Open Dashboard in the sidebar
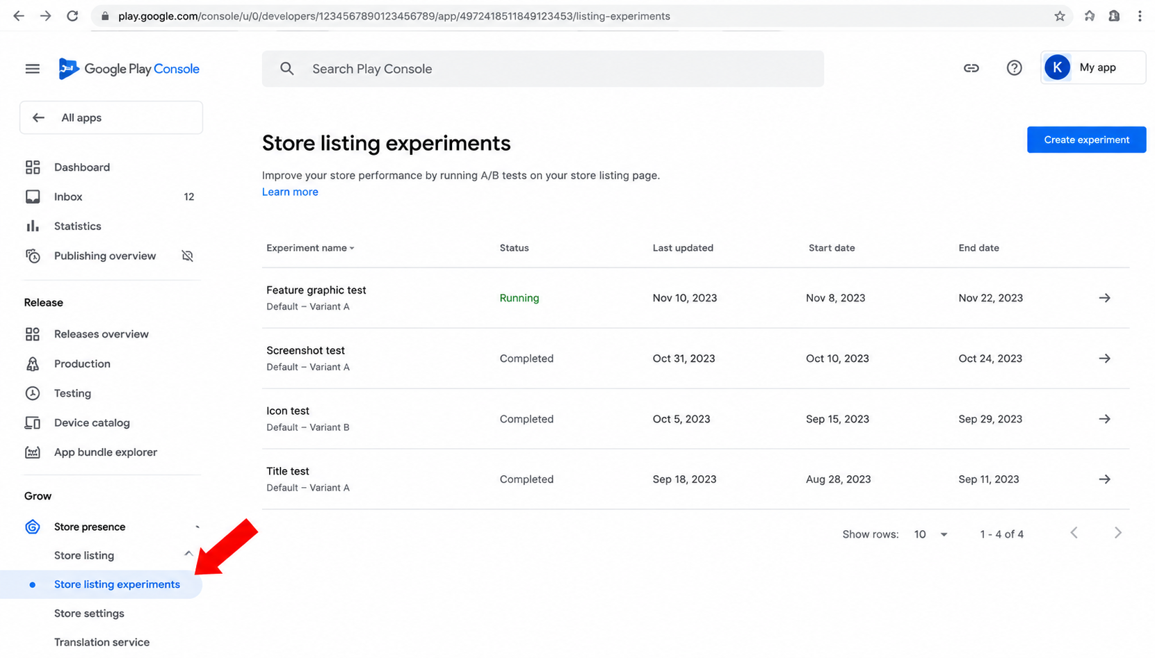1155x658 pixels. point(82,167)
